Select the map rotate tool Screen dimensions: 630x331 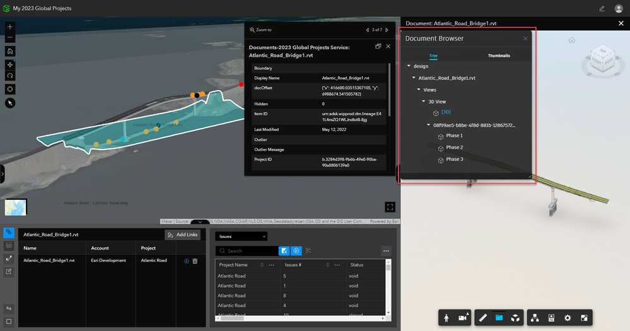click(10, 76)
